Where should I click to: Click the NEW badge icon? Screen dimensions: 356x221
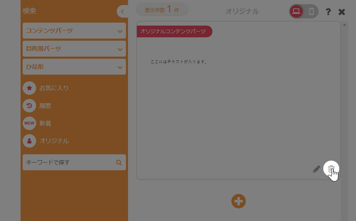point(29,123)
